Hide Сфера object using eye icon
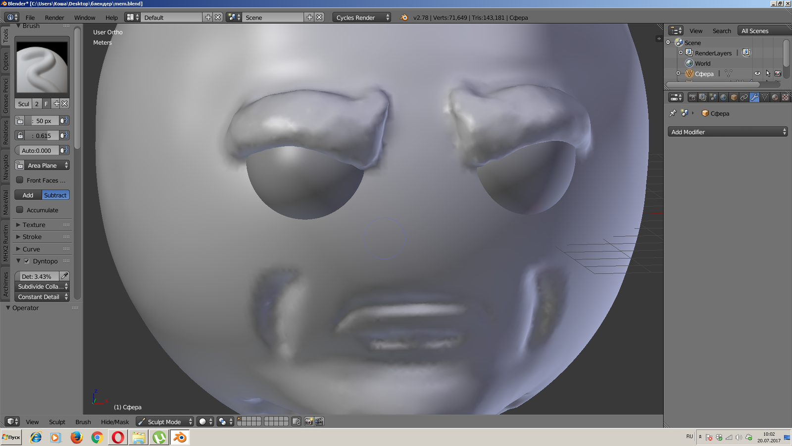This screenshot has height=446, width=792. [757, 74]
